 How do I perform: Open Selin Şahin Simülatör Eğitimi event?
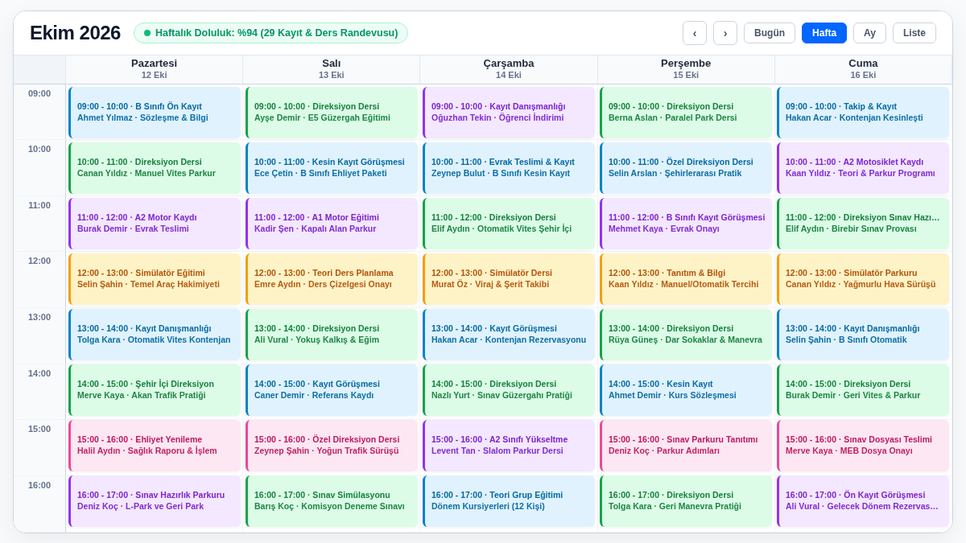coord(155,279)
